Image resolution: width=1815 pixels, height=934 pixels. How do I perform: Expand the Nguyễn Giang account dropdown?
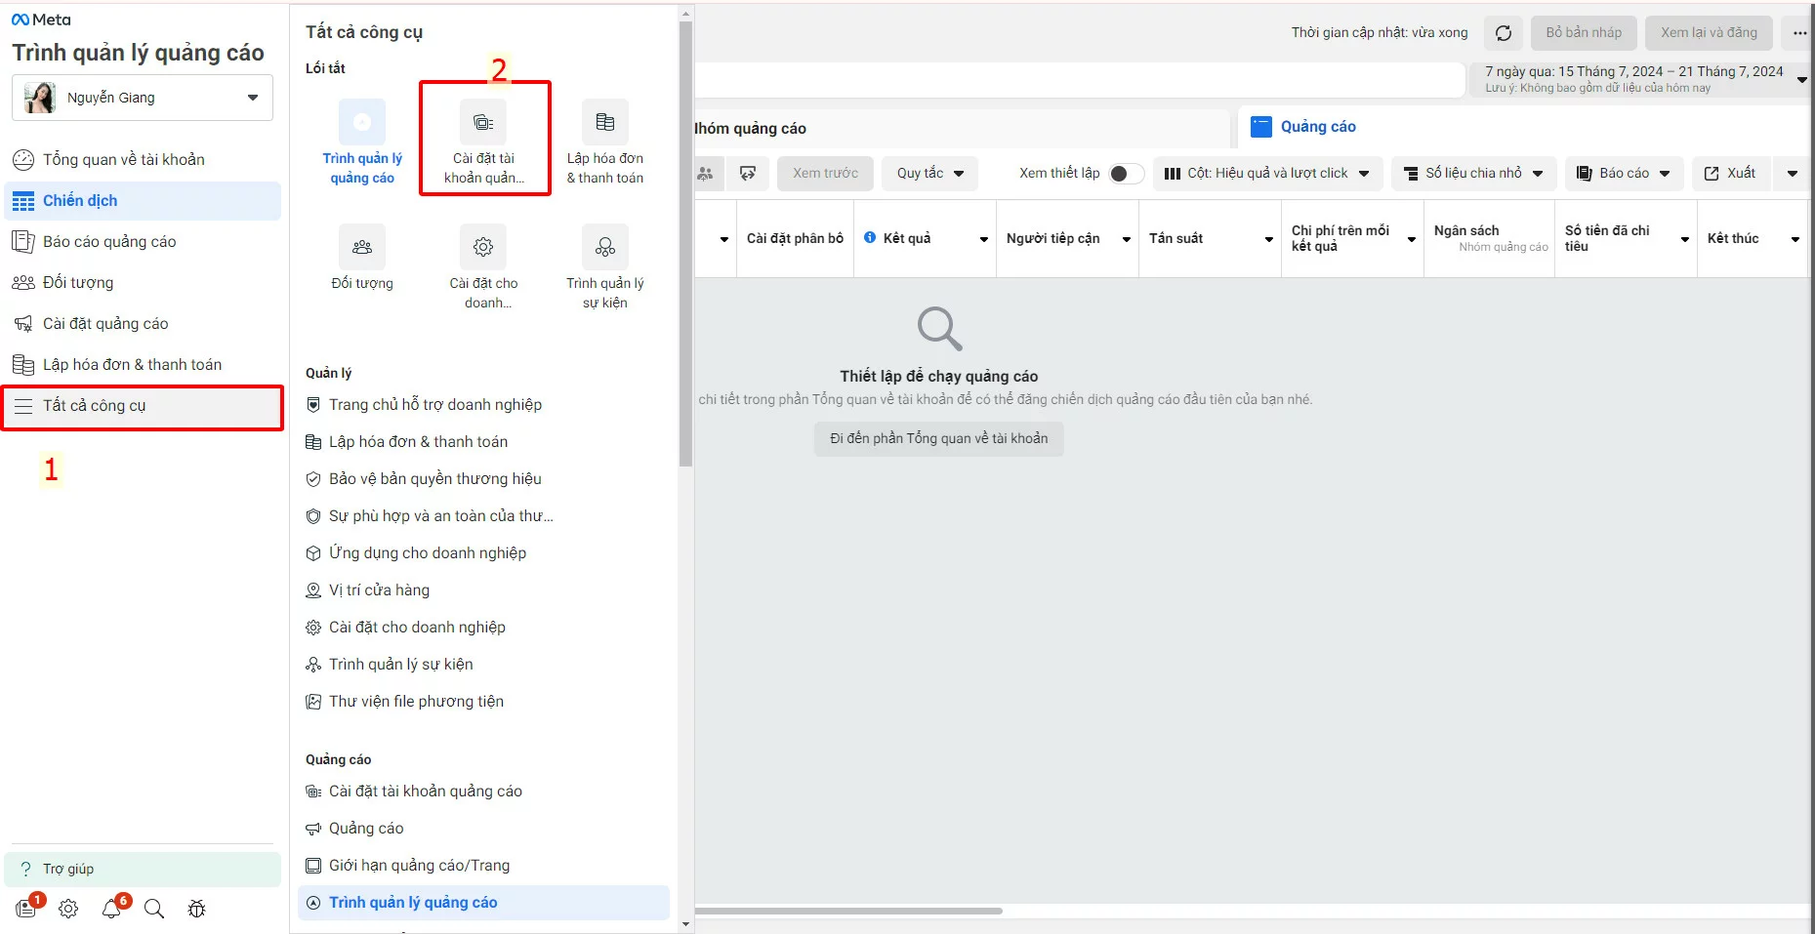coord(253,98)
